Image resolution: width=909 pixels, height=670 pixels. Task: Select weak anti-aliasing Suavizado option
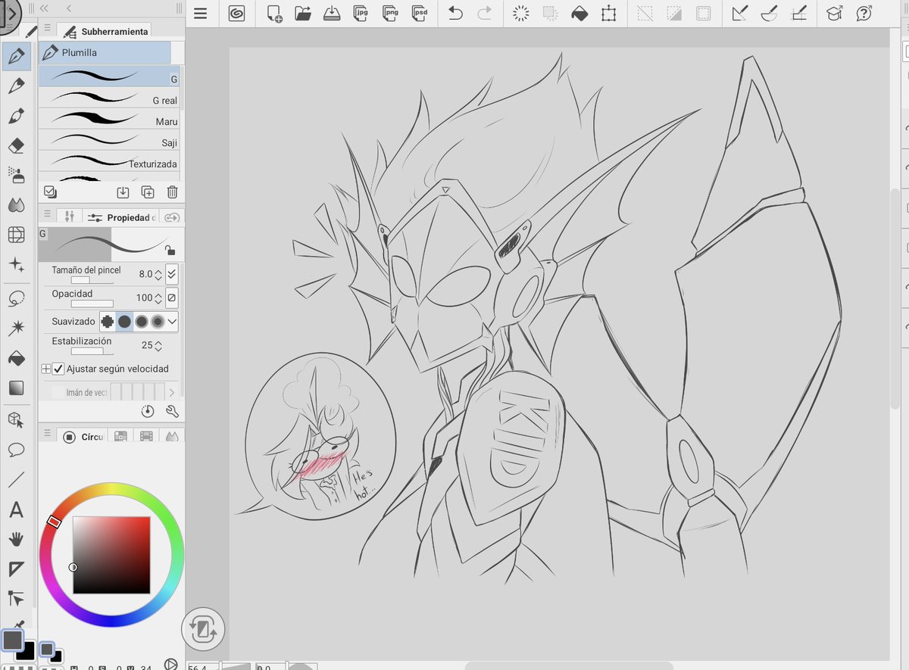pyautogui.click(x=124, y=322)
